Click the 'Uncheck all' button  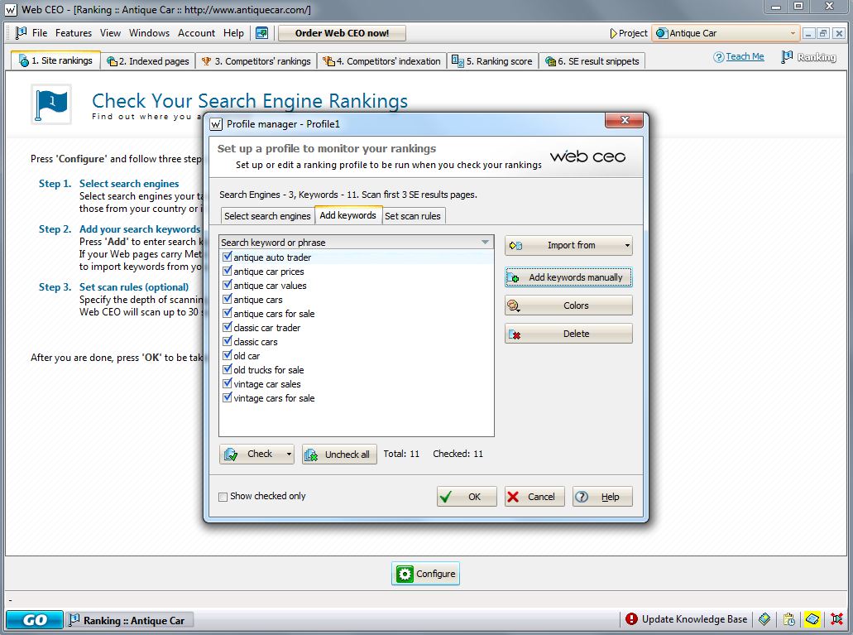click(x=339, y=455)
